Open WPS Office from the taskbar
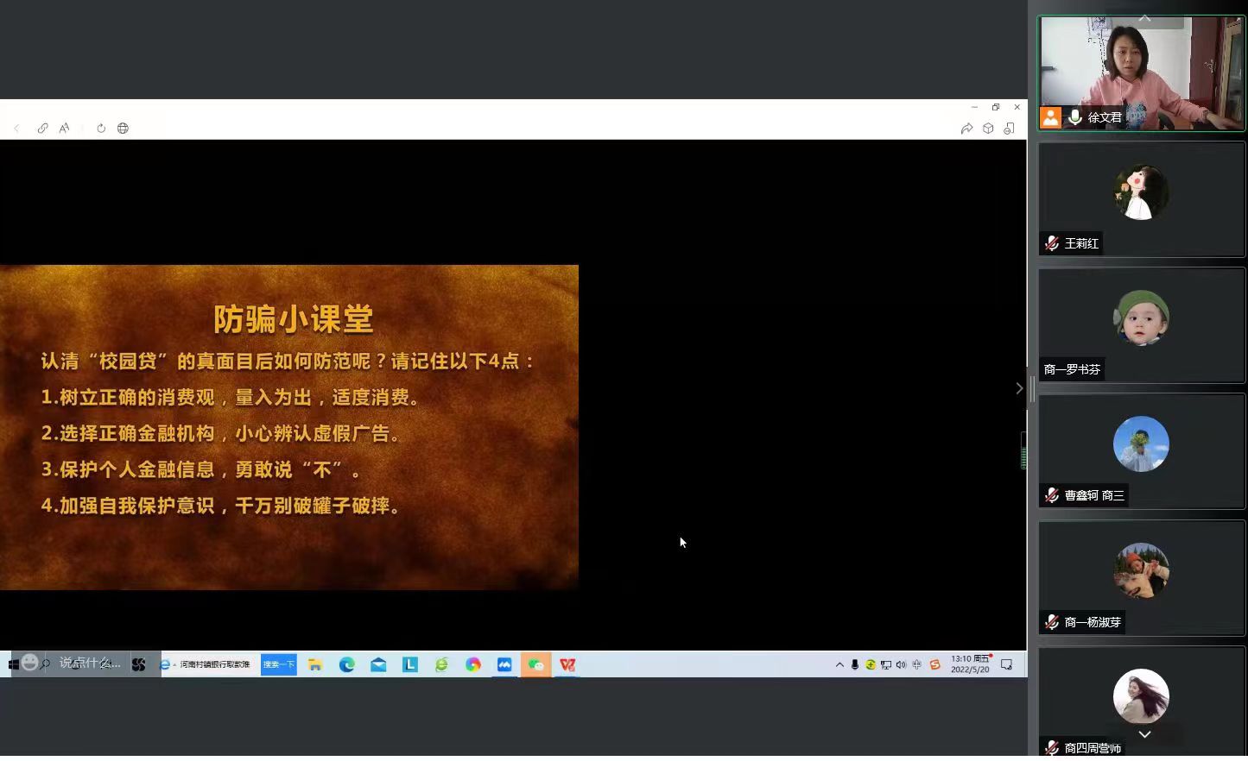This screenshot has height=761, width=1248. click(567, 664)
